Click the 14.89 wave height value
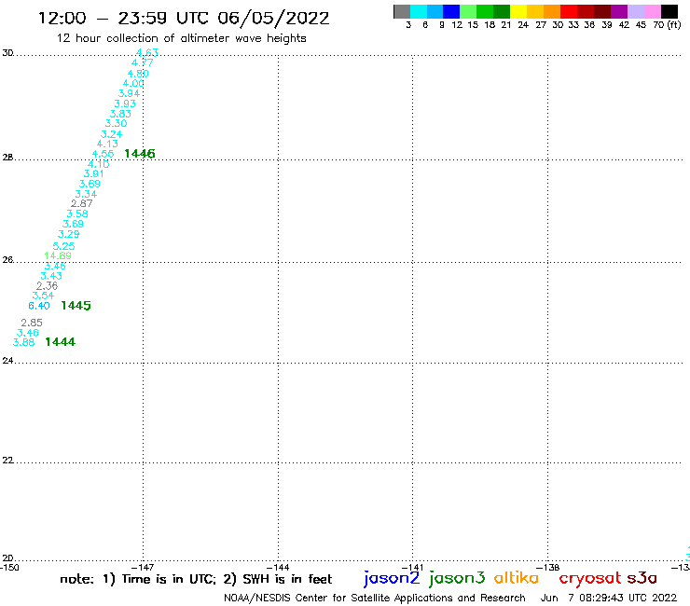The height and width of the screenshot is (606, 690). coord(58,255)
